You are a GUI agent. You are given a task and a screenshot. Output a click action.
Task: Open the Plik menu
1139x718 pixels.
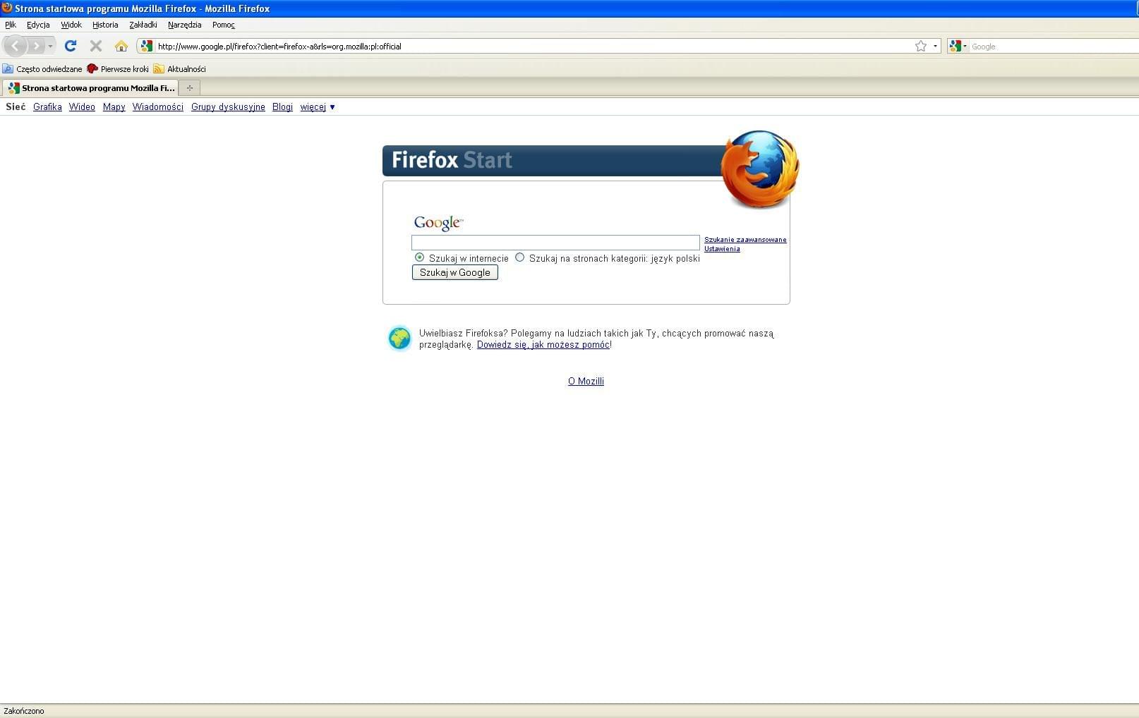pos(11,25)
